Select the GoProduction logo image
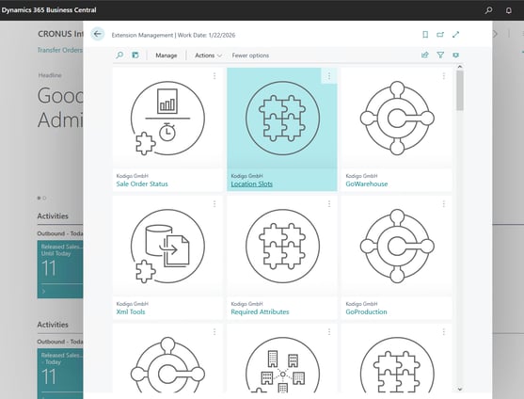 point(397,247)
